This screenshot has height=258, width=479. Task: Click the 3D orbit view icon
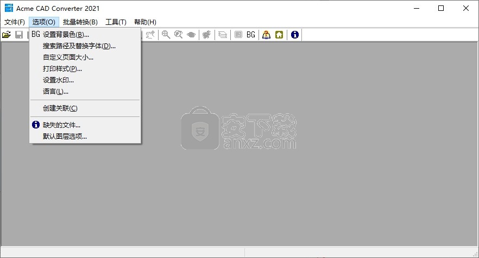pos(191,35)
